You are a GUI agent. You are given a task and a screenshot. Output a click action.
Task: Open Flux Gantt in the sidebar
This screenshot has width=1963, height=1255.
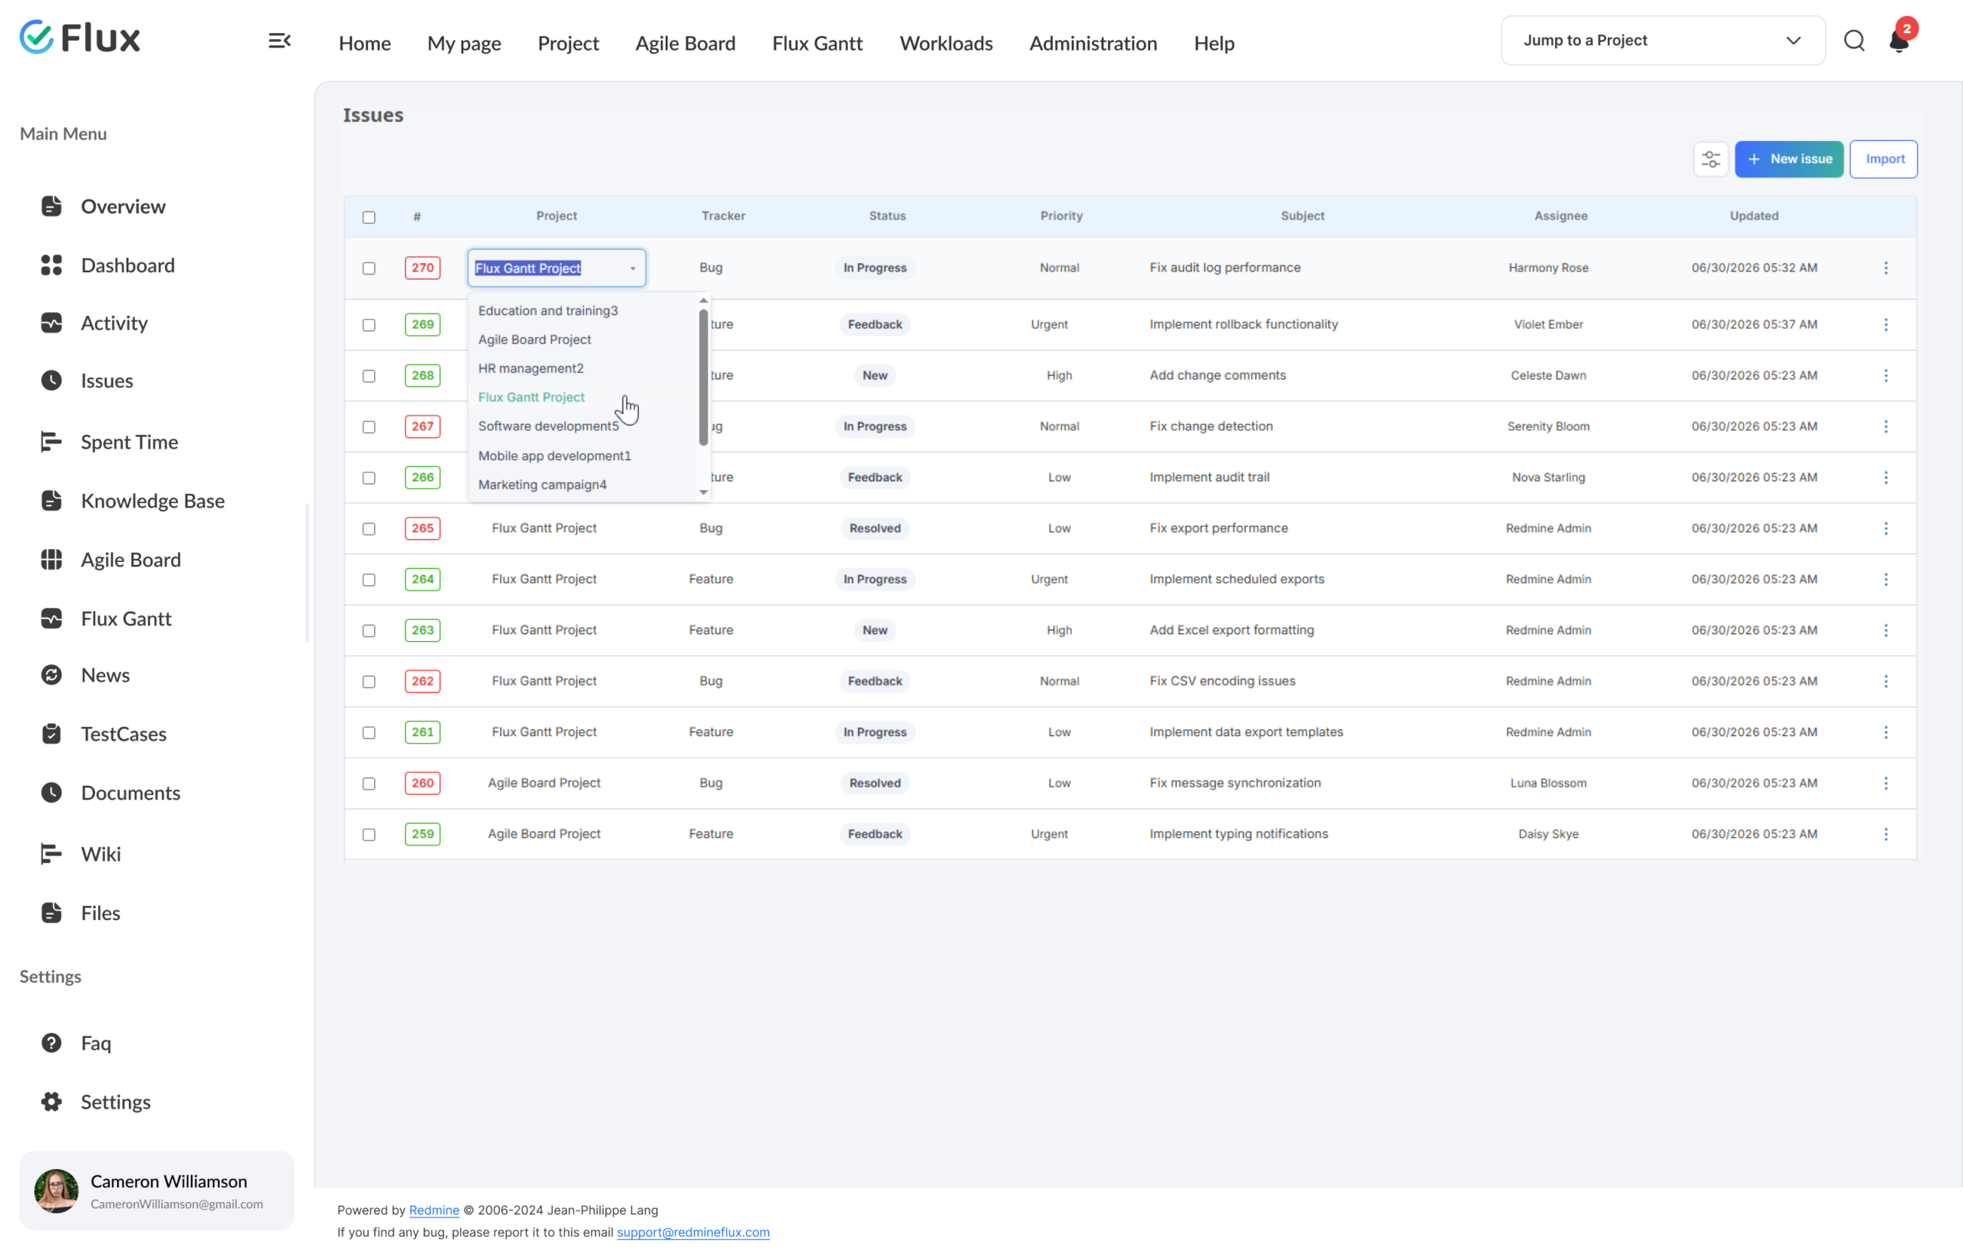pyautogui.click(x=126, y=619)
